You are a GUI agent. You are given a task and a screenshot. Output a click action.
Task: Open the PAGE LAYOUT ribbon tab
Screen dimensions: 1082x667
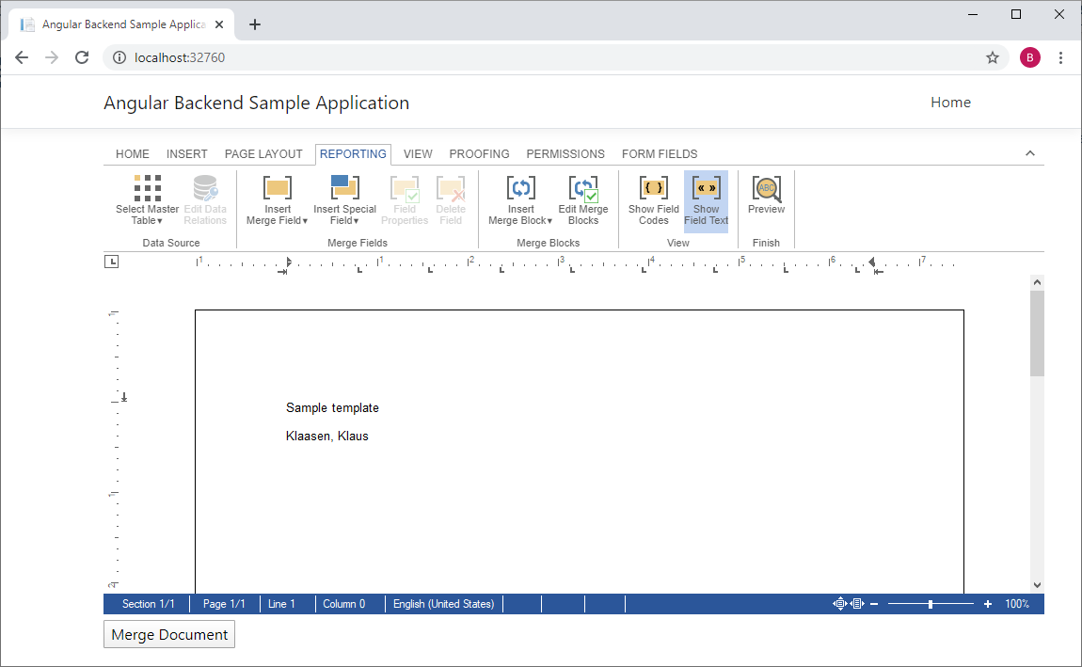263,154
